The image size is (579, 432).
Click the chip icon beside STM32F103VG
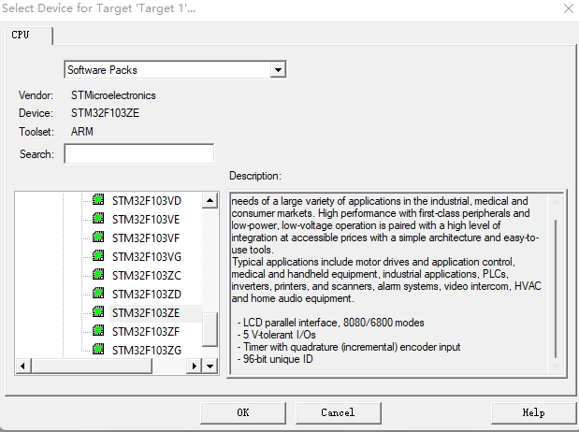click(x=98, y=255)
